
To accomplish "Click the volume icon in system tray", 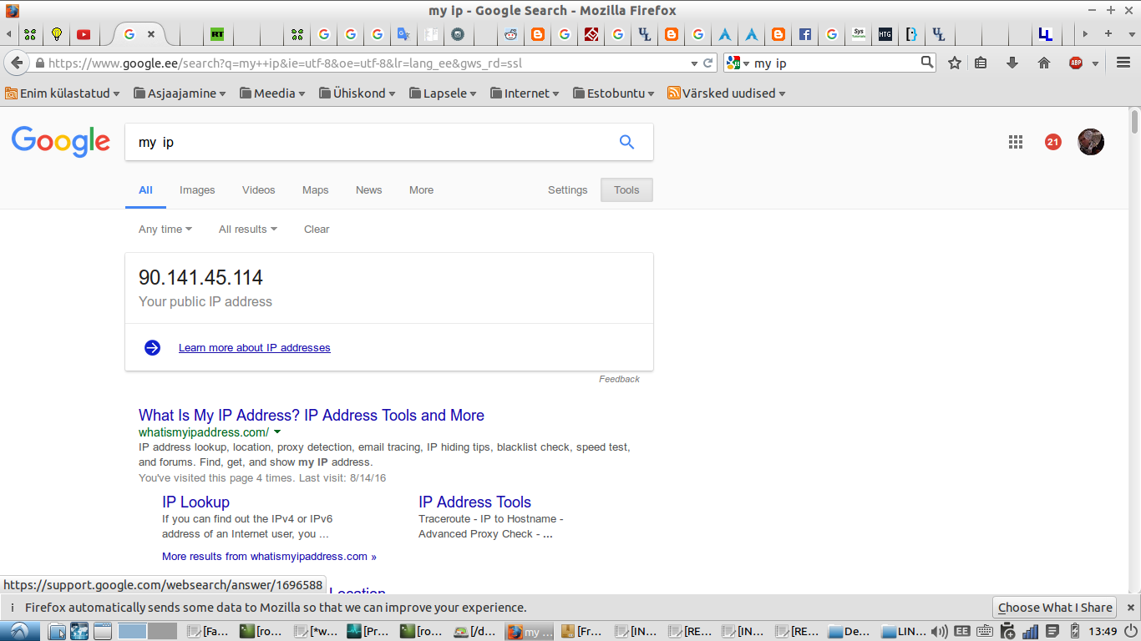I will [939, 632].
